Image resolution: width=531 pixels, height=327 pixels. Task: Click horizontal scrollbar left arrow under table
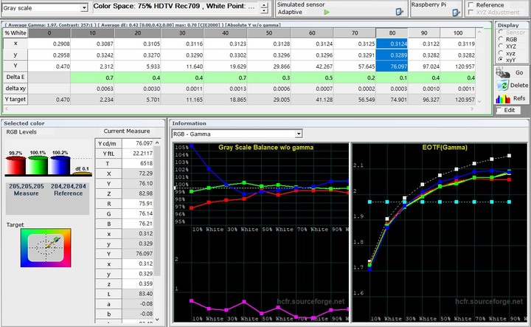point(6,109)
